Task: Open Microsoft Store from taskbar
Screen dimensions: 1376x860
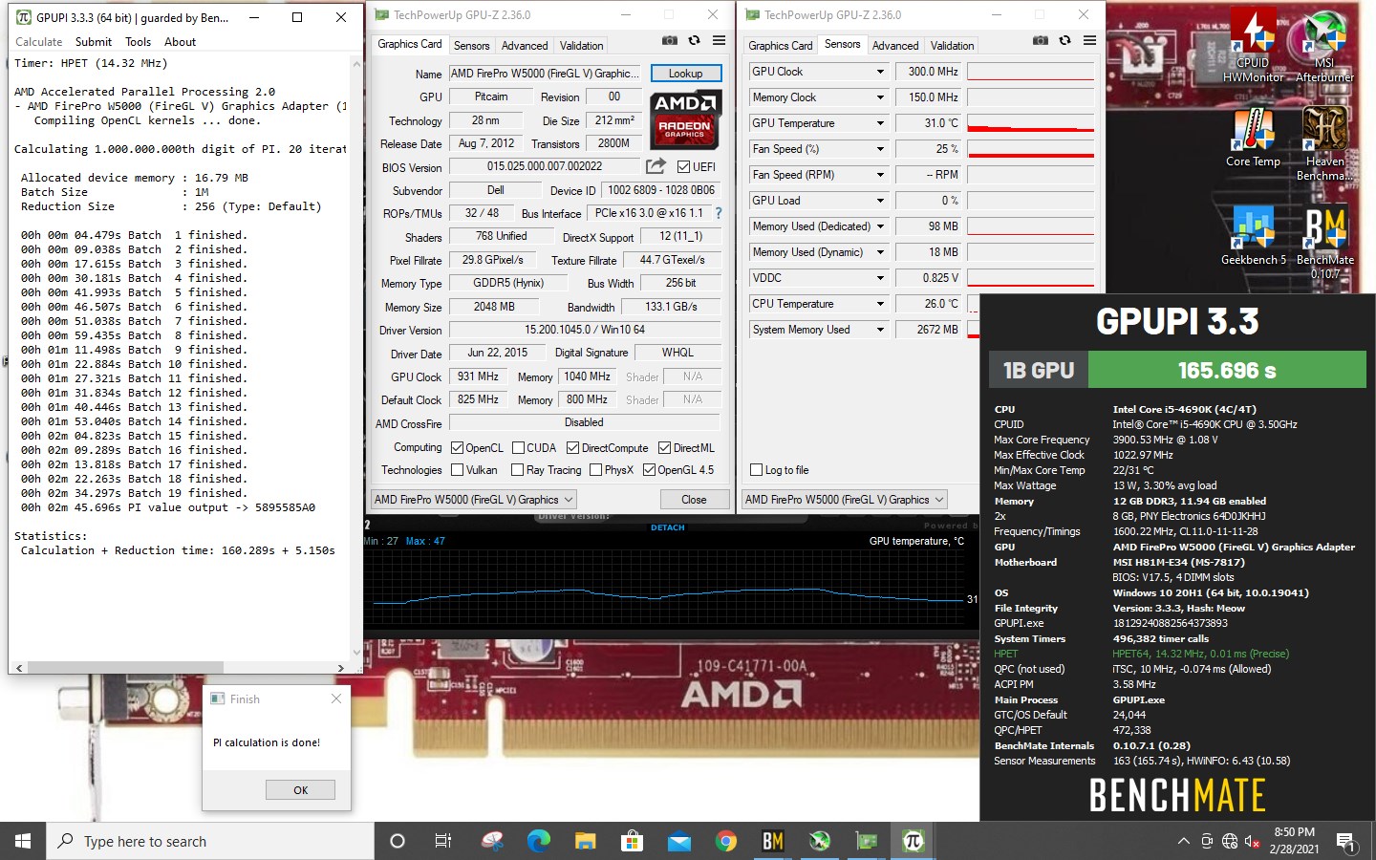Action: (632, 841)
